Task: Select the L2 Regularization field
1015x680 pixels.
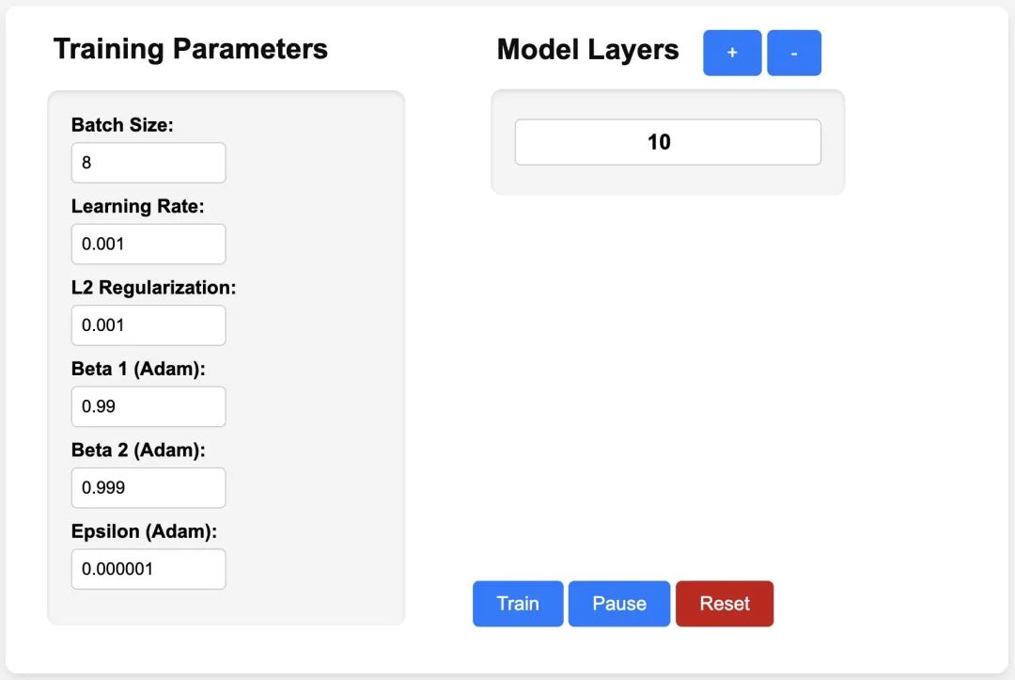Action: (148, 325)
